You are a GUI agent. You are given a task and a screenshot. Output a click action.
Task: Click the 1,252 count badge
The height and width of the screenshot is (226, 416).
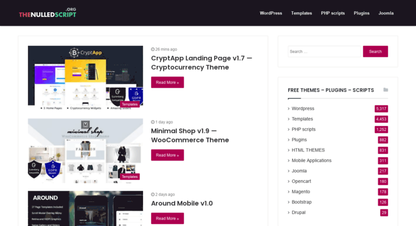pyautogui.click(x=381, y=129)
